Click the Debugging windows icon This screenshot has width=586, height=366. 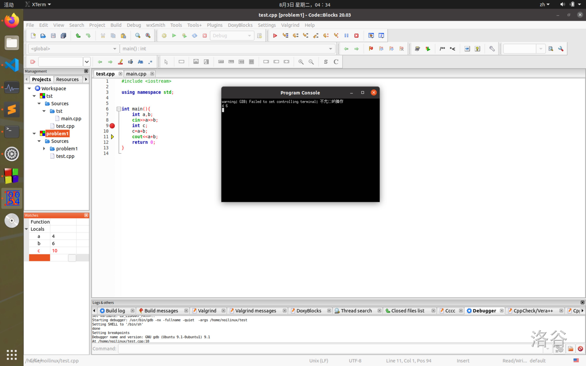point(371,36)
